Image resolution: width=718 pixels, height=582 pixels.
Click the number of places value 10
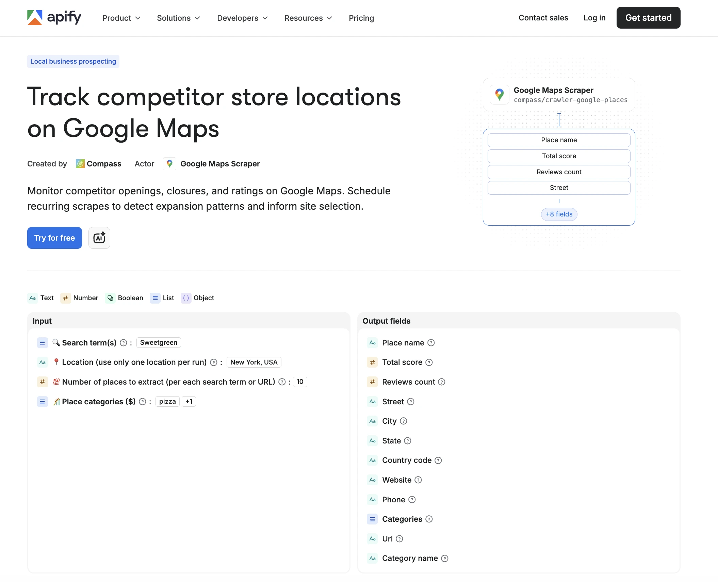[300, 382]
